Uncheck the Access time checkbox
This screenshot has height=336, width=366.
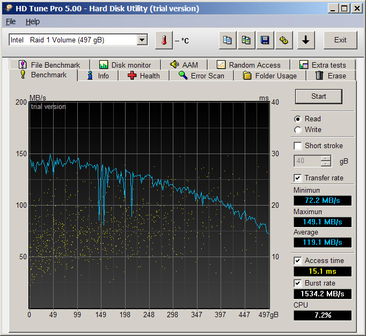[298, 260]
